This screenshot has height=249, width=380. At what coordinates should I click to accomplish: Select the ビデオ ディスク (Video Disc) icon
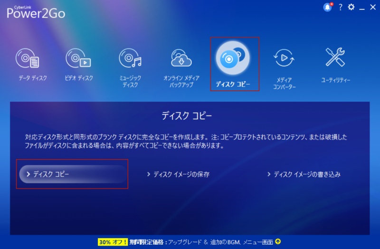point(78,58)
